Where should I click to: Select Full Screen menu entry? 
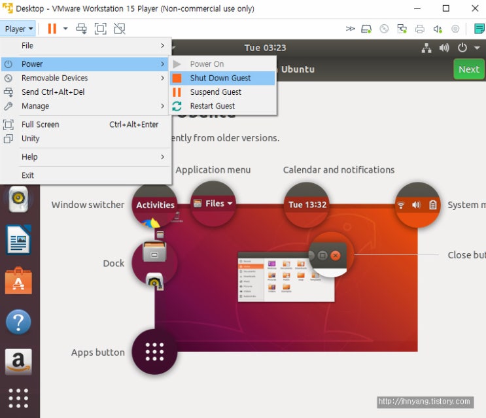86,124
